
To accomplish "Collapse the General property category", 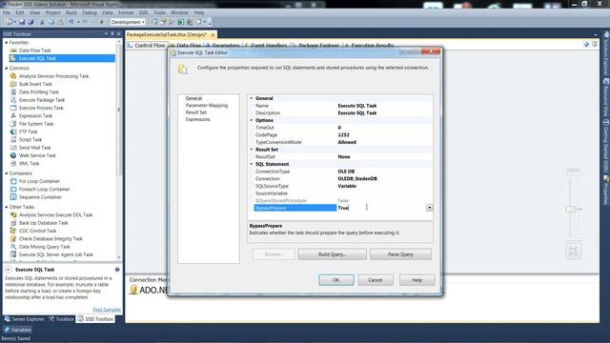I will pos(252,98).
